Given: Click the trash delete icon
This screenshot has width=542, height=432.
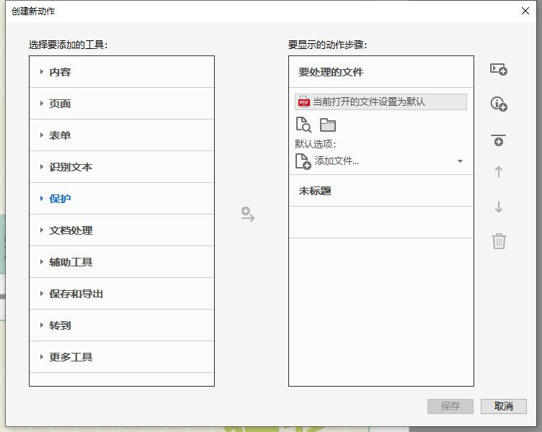Looking at the screenshot, I should point(499,241).
